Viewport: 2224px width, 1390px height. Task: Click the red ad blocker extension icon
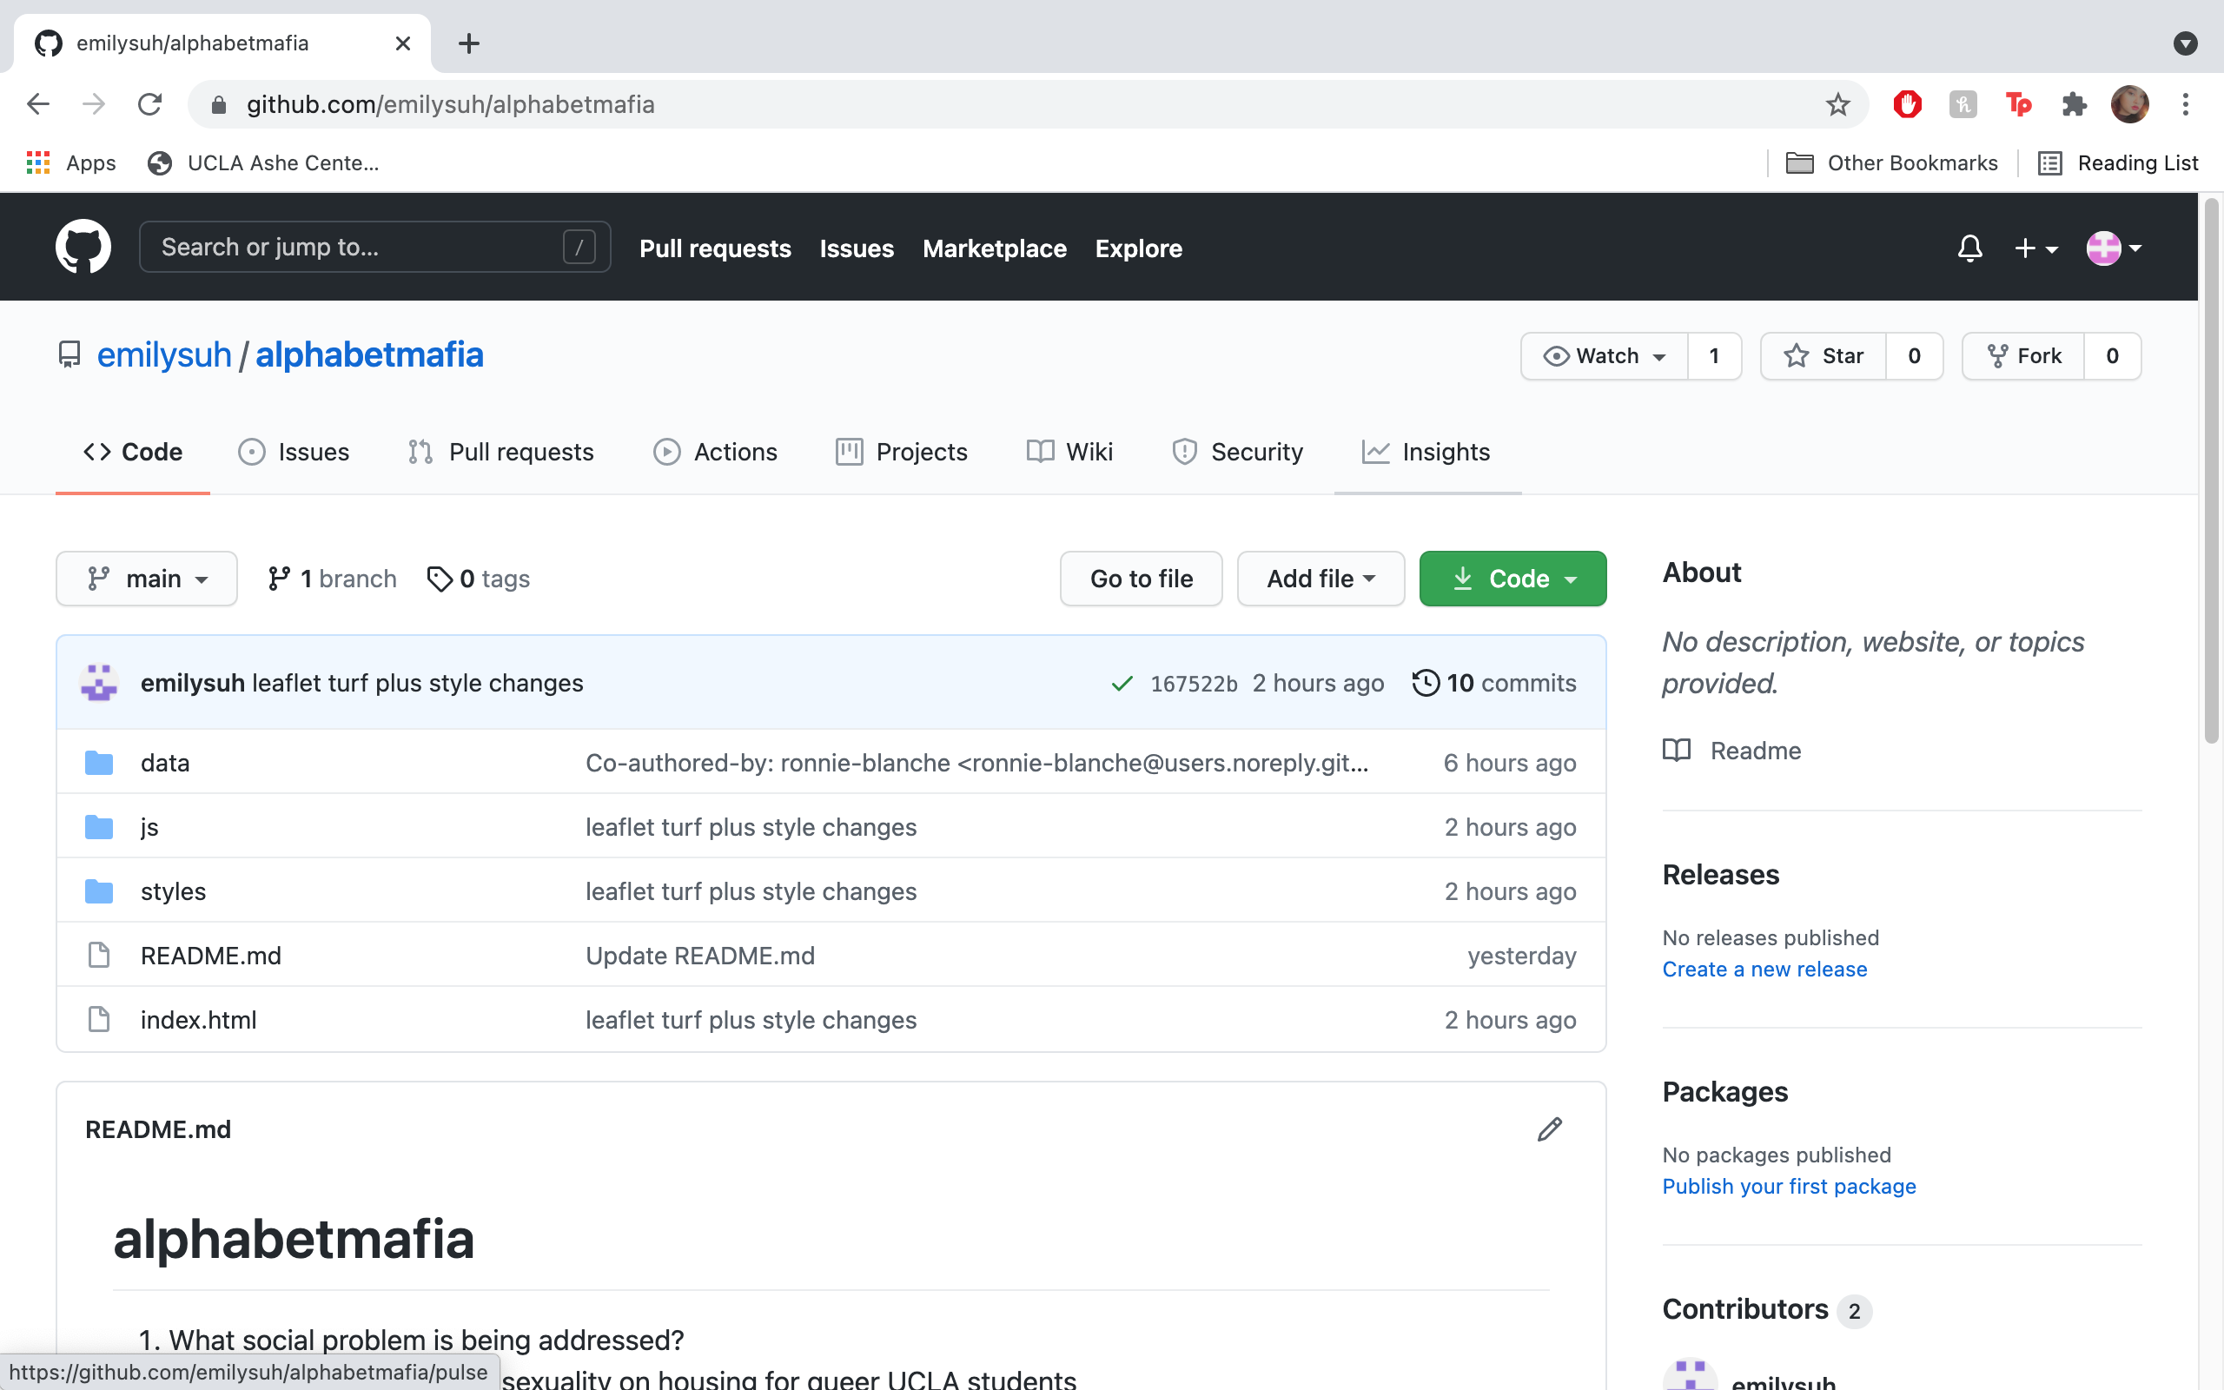[x=1907, y=105]
